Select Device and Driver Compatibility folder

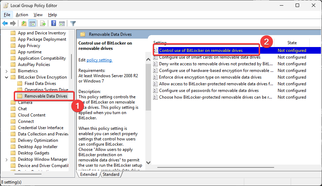(43, 166)
